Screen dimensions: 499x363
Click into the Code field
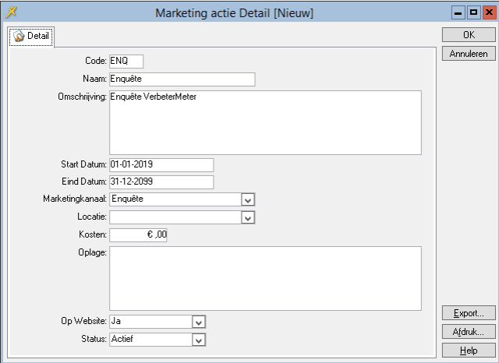[x=126, y=61]
